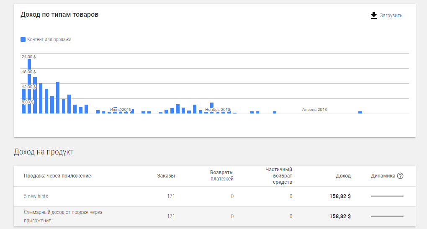Click the Продажа через приложение header
Viewport: 427px width, 229px height.
(57, 176)
